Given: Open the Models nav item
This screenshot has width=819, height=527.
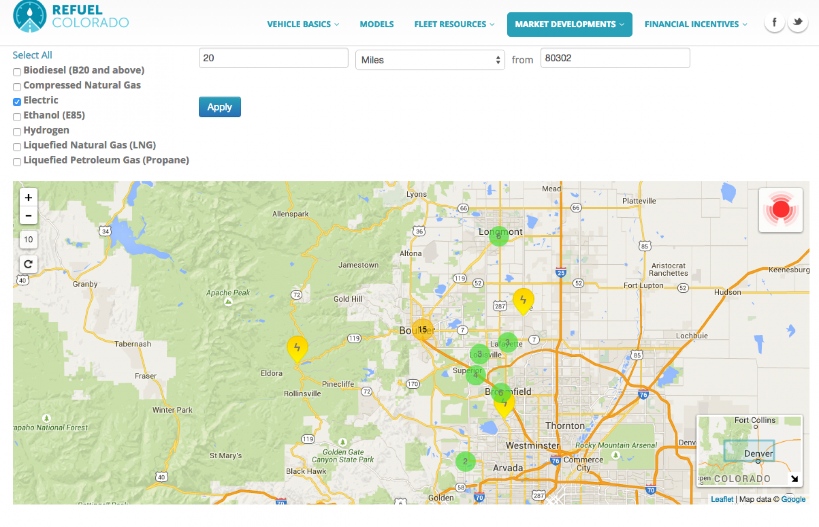Looking at the screenshot, I should tap(376, 24).
